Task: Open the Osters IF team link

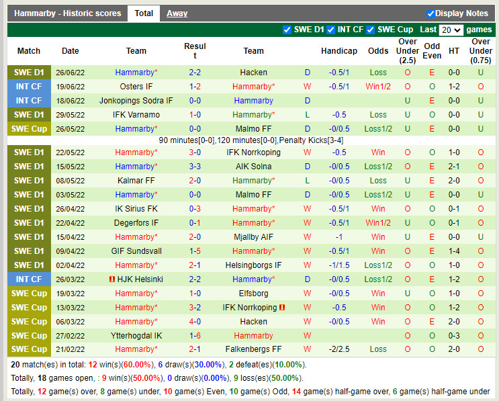Action: pos(136,87)
